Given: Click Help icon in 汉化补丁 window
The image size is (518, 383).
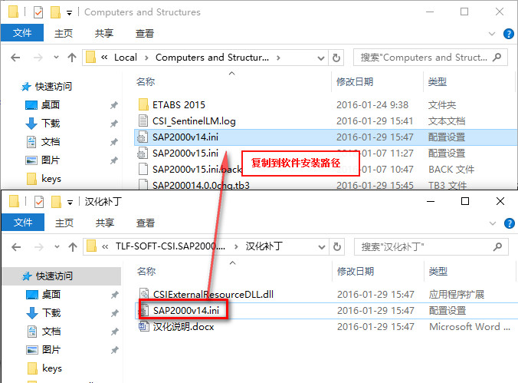Looking at the screenshot, I should click(x=509, y=223).
